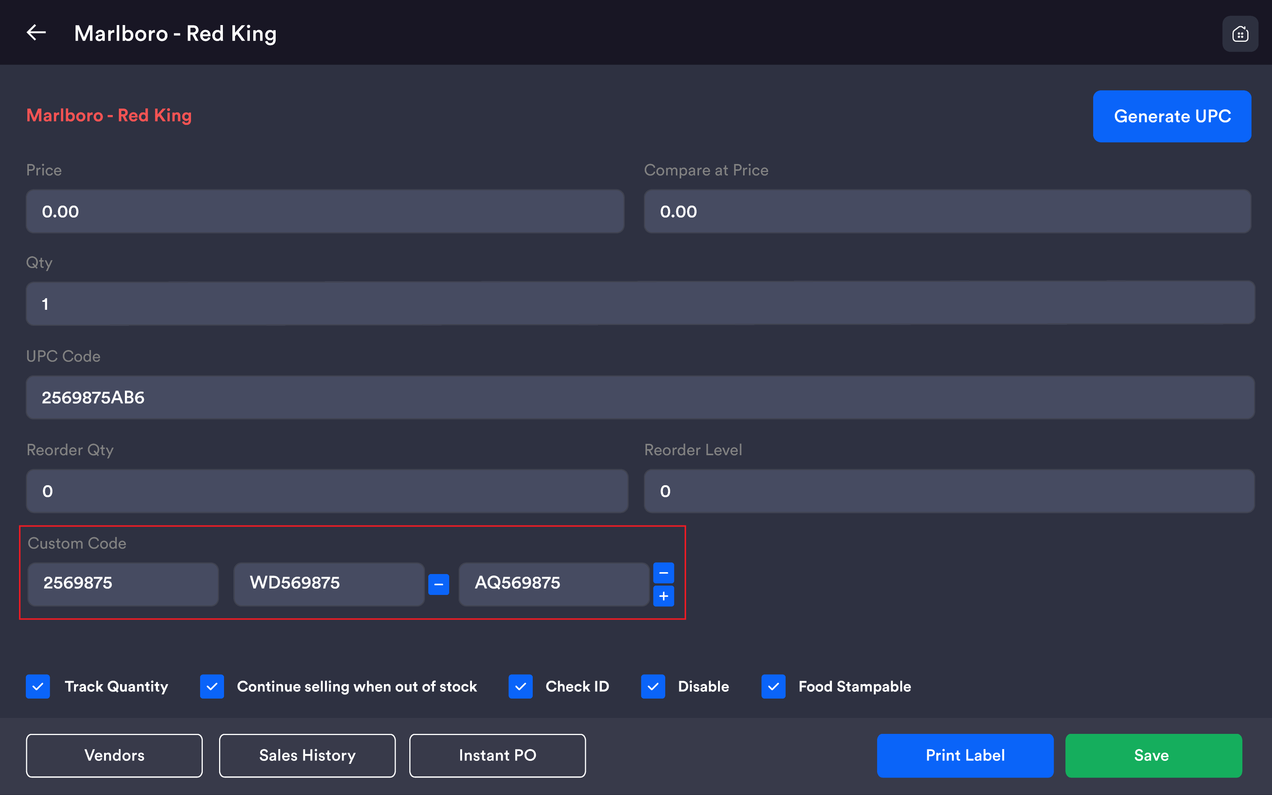Image resolution: width=1272 pixels, height=795 pixels.
Task: Click Print Label
Action: point(965,755)
